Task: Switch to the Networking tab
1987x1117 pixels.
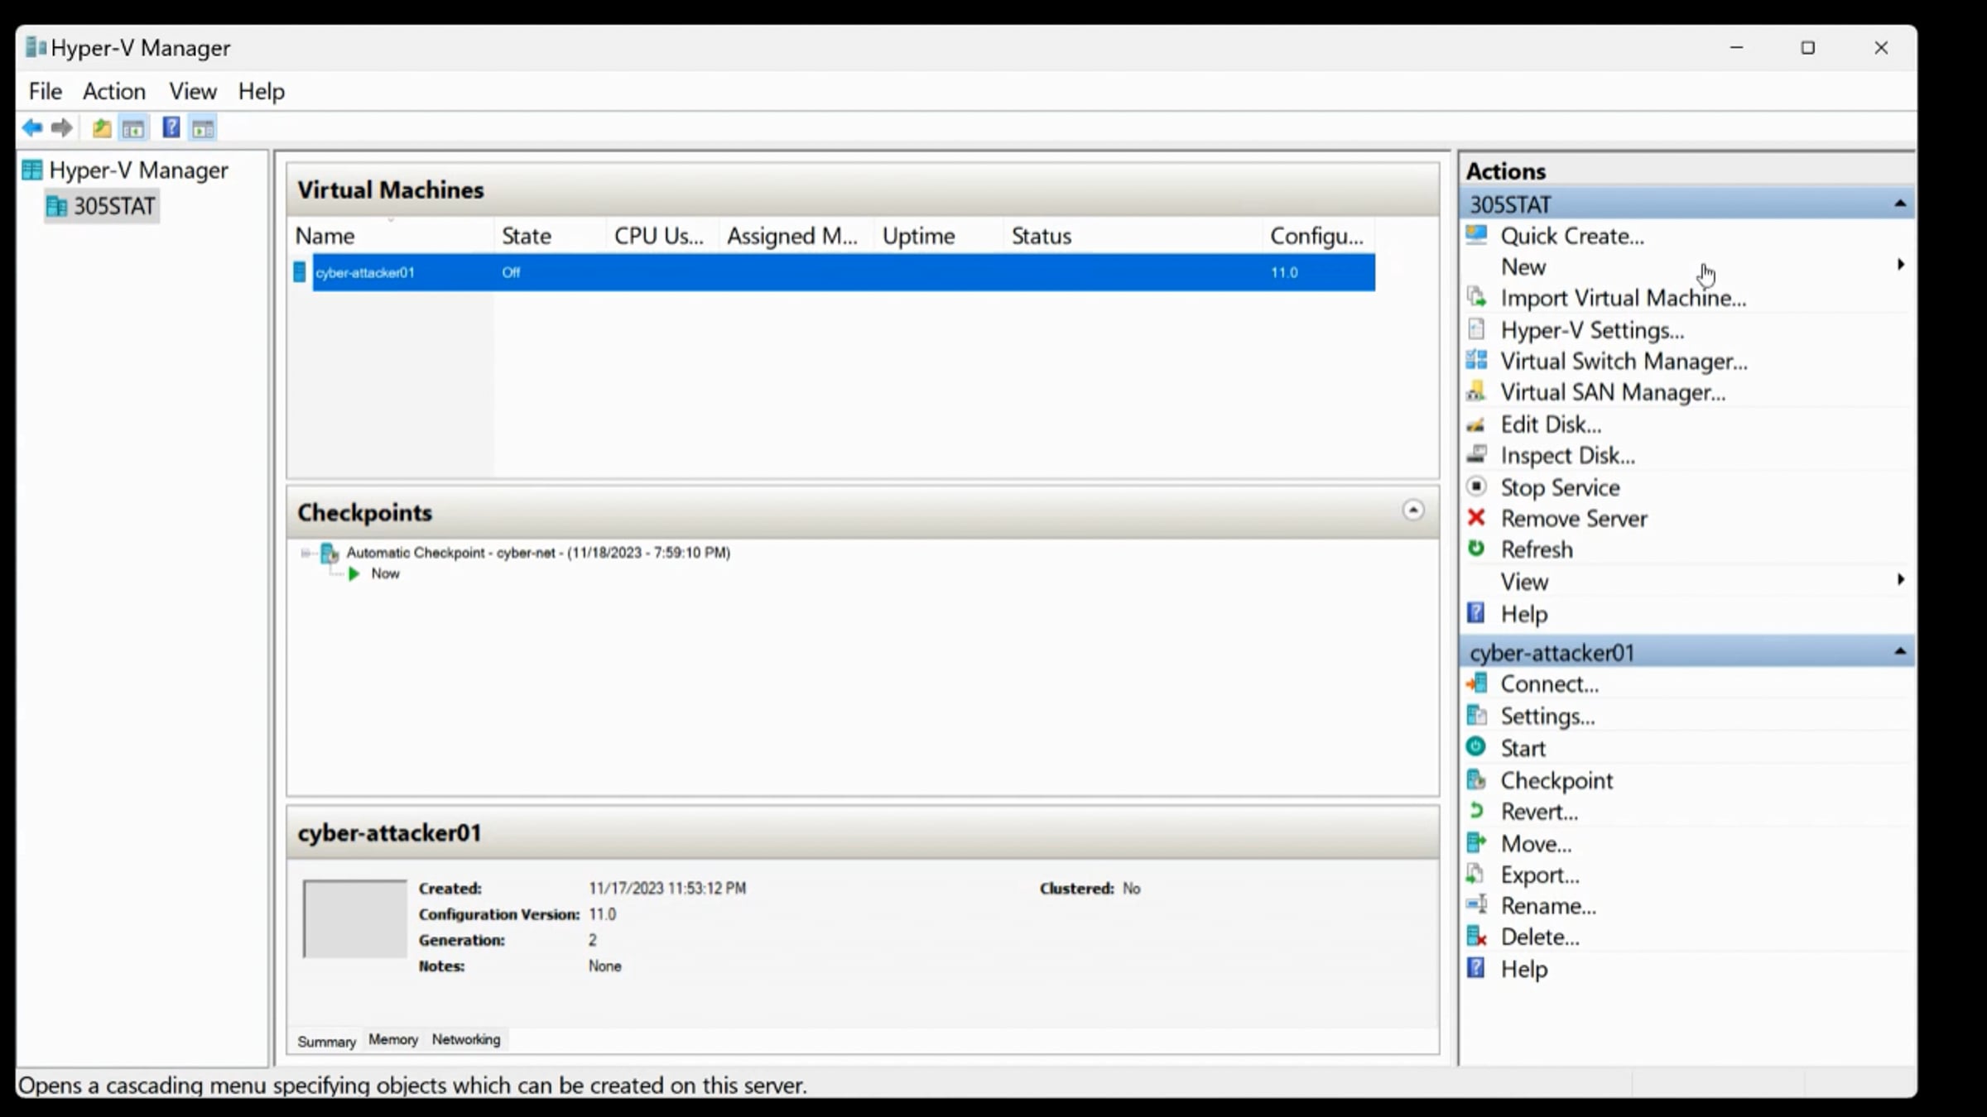Action: [465, 1039]
